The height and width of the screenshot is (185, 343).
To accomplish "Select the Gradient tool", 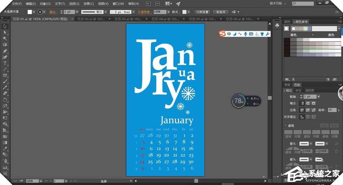I will [5, 142].
